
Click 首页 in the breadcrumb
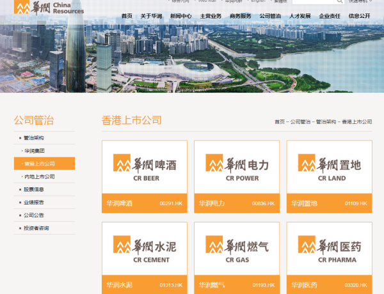280,122
